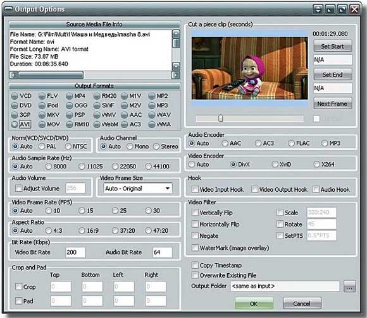This screenshot has width=367, height=318.
Task: Enable Overwrite Existing File option
Action: [x=195, y=275]
